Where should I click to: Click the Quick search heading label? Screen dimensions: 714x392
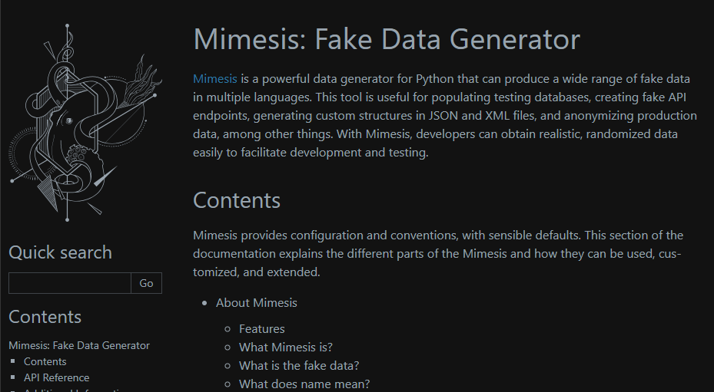(x=60, y=252)
